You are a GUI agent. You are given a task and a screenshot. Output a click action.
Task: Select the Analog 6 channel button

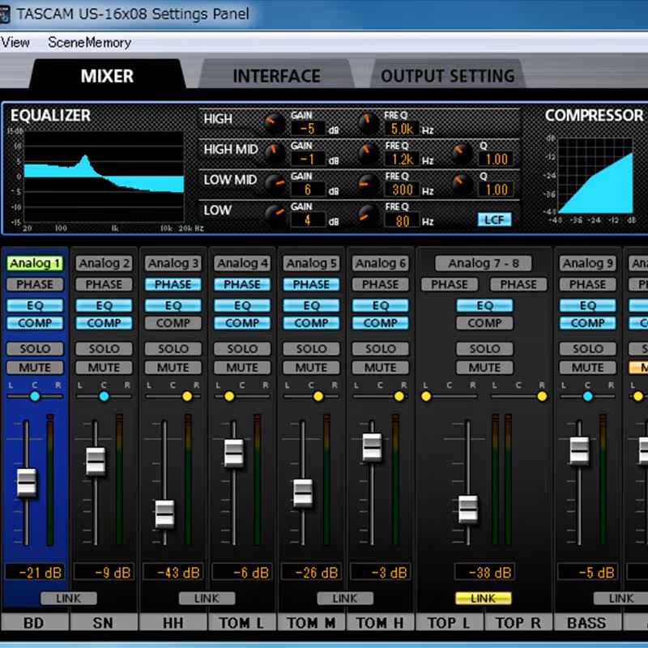380,263
